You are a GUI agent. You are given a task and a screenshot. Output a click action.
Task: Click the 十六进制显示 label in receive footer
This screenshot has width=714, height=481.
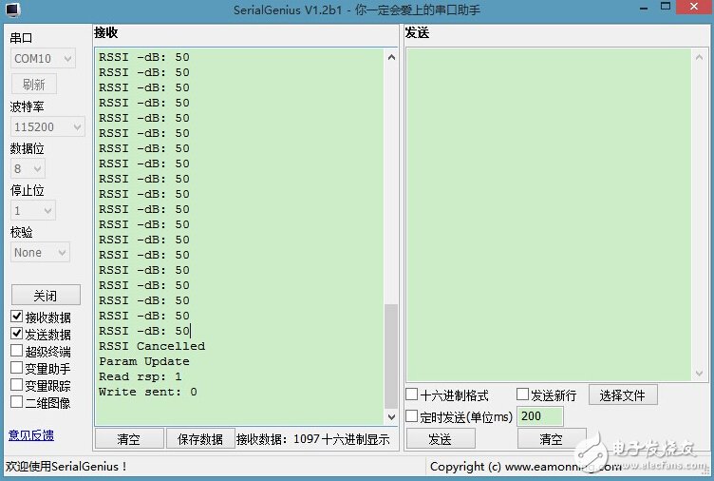356,439
